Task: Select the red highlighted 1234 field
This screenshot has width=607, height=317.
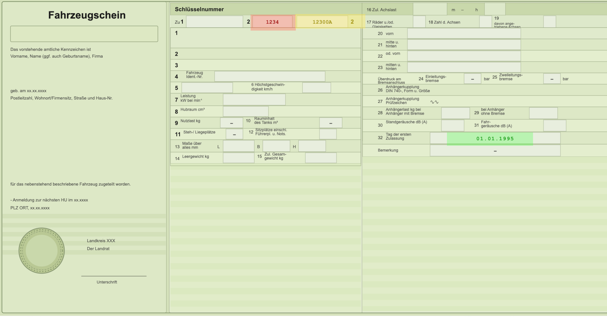Action: click(x=272, y=22)
